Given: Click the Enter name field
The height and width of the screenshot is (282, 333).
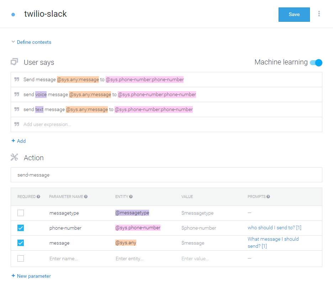Looking at the screenshot, I should click(x=64, y=258).
